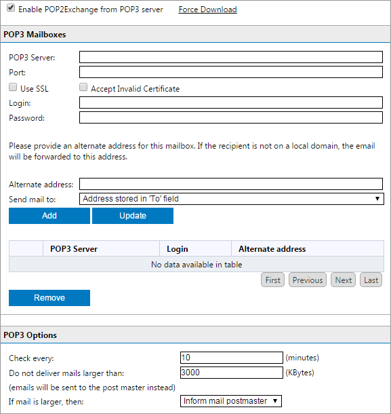
Task: Go to Previous table page
Action: point(308,280)
